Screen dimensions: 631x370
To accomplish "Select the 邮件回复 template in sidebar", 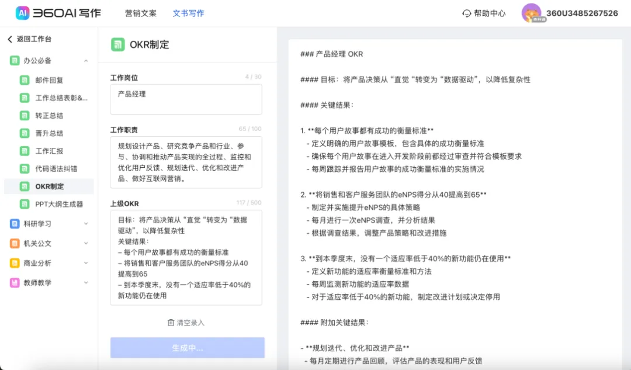I will click(48, 80).
